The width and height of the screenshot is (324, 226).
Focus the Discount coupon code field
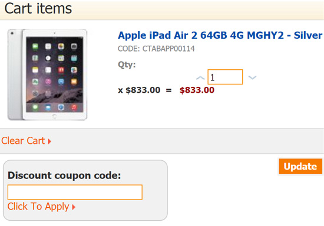75,192
